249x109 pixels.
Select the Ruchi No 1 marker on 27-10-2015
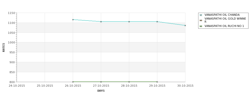click(101, 82)
